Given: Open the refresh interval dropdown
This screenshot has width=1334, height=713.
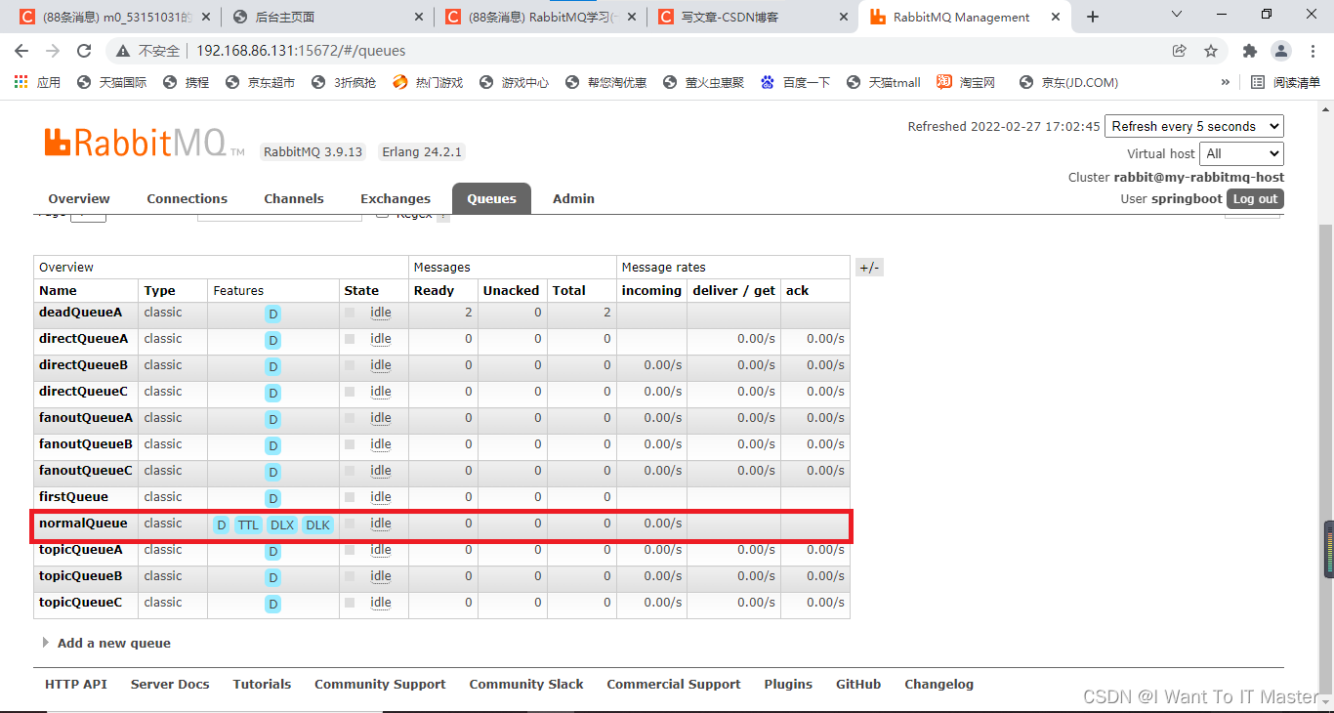Looking at the screenshot, I should (x=1194, y=126).
